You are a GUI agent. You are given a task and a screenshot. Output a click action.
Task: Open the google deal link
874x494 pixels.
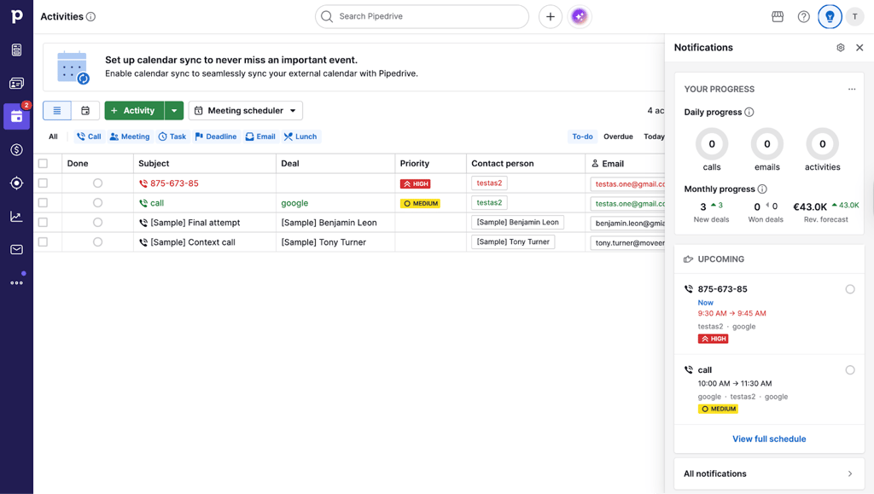294,203
